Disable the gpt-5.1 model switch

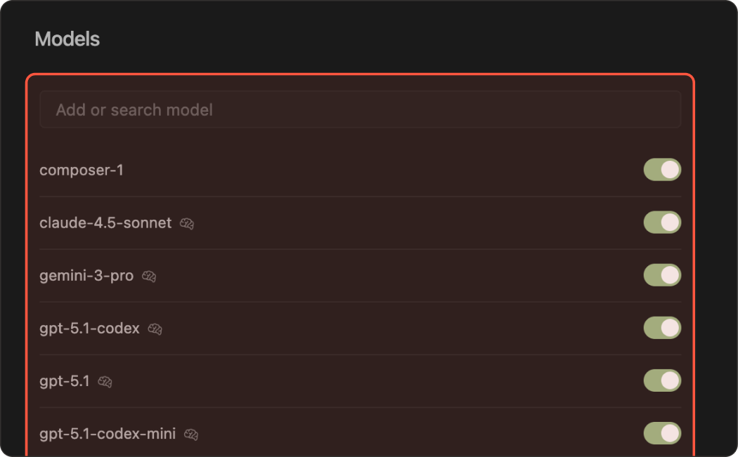tap(662, 380)
